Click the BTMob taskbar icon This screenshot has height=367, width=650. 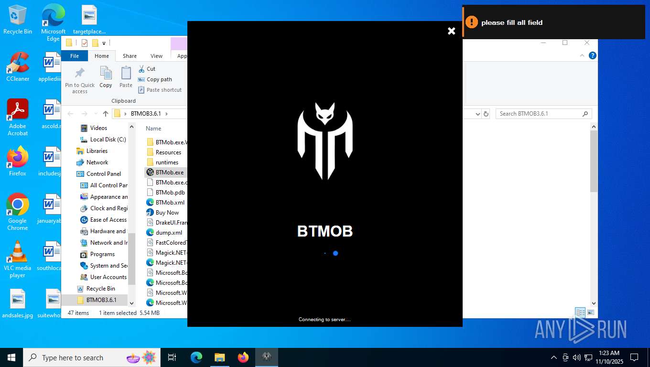[x=266, y=357]
